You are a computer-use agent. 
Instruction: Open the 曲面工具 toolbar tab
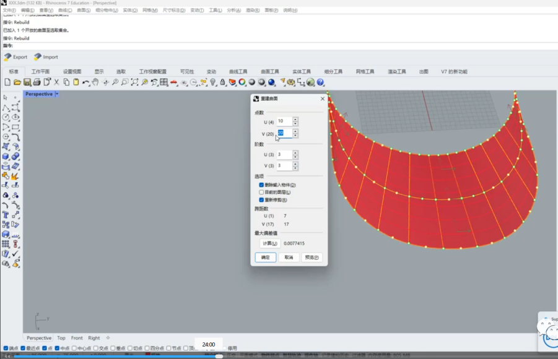pyautogui.click(x=269, y=72)
